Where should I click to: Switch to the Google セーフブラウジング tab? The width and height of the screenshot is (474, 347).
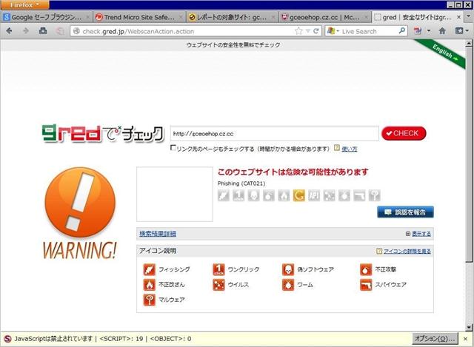click(x=47, y=17)
